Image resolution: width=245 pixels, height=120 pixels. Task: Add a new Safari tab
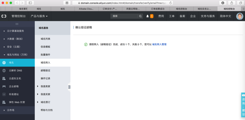243,9
